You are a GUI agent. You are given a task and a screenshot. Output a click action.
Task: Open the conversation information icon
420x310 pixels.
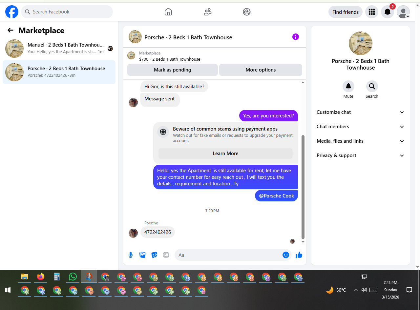296,37
